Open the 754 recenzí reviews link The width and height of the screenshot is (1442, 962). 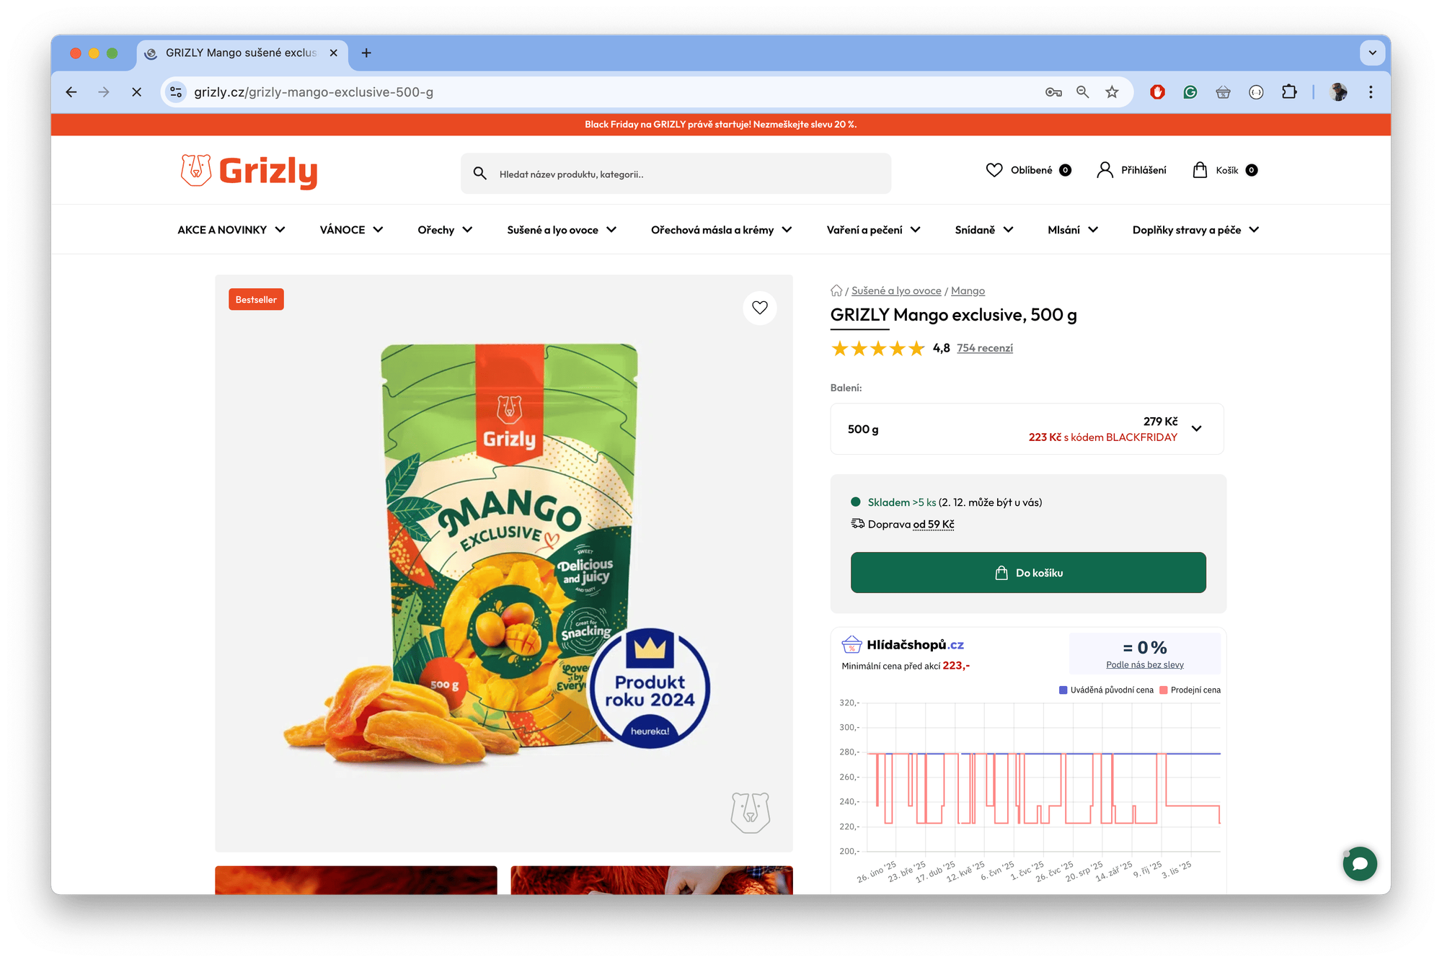985,348
